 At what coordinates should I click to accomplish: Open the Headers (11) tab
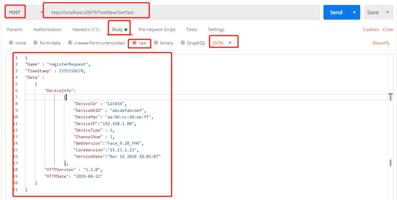pyautogui.click(x=86, y=29)
